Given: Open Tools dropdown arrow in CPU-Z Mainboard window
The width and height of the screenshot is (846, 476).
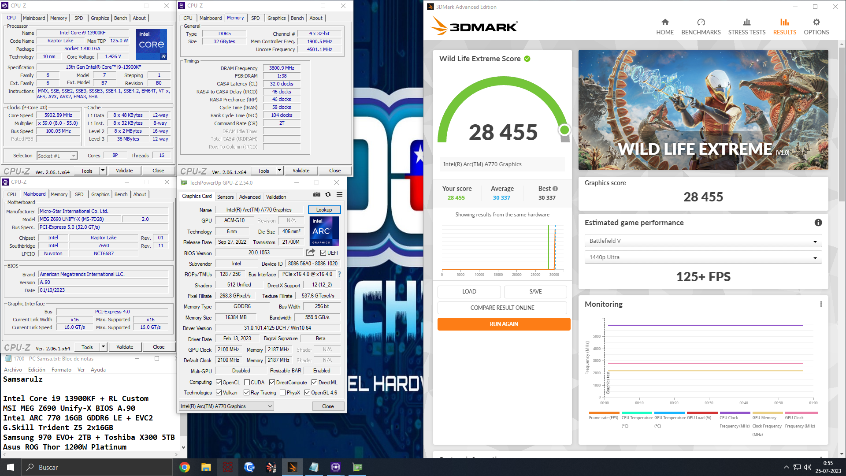Looking at the screenshot, I should [x=103, y=347].
